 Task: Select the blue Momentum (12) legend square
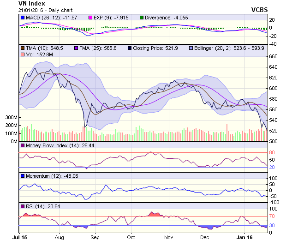click(22, 176)
